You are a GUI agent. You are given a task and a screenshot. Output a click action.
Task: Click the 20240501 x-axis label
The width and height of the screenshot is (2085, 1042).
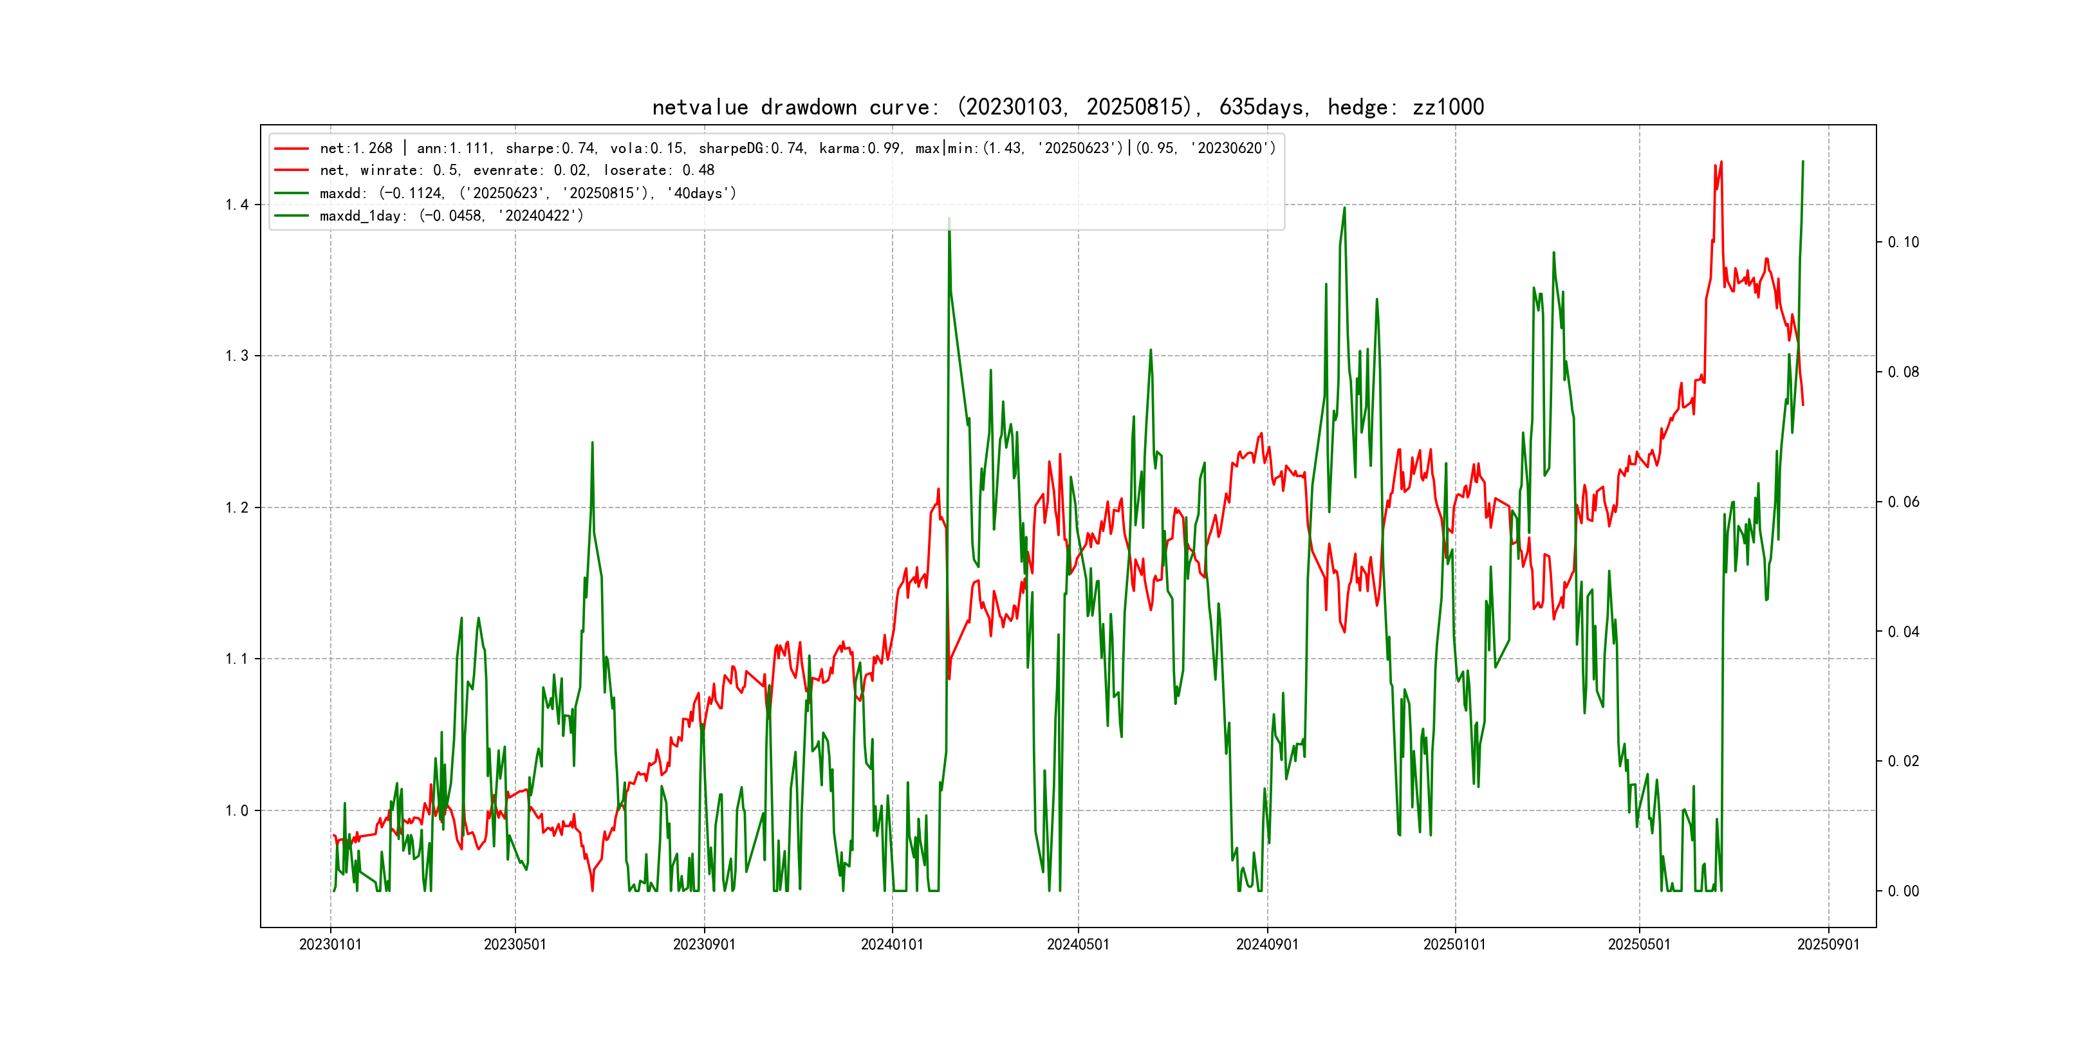(x=1078, y=945)
